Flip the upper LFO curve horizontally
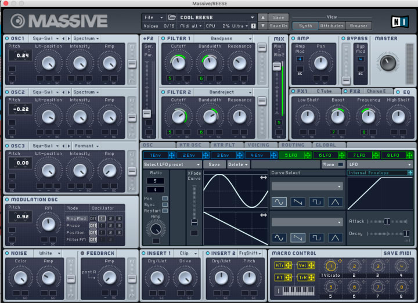Image resolution: width=418 pixels, height=303 pixels. [x=264, y=178]
